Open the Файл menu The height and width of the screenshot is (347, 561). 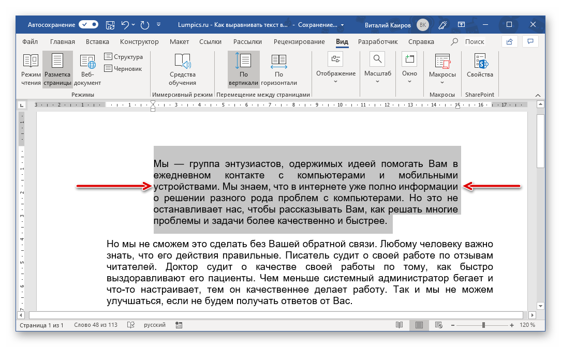30,42
